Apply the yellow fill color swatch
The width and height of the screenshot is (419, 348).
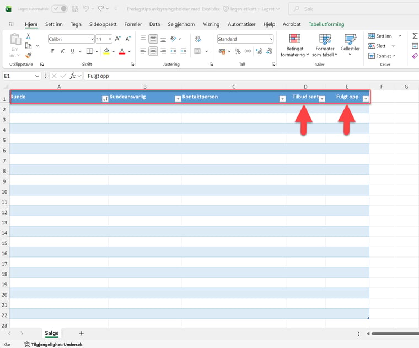click(106, 51)
